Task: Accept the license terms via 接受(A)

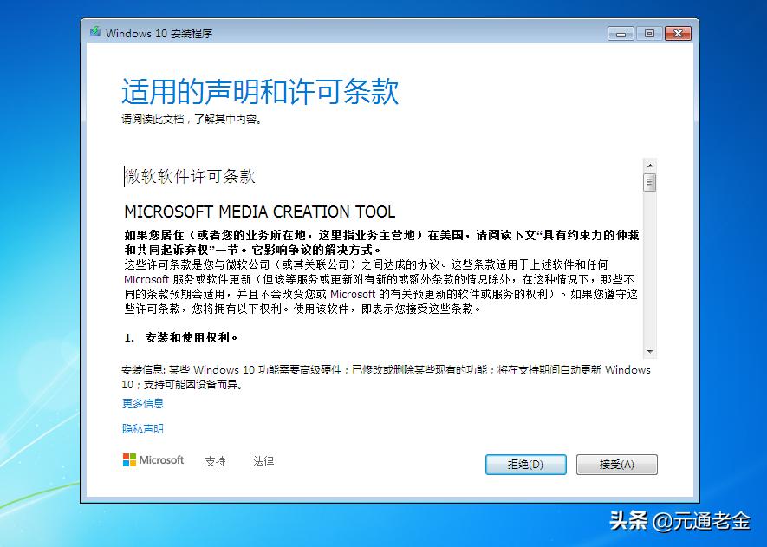Action: pyautogui.click(x=616, y=464)
